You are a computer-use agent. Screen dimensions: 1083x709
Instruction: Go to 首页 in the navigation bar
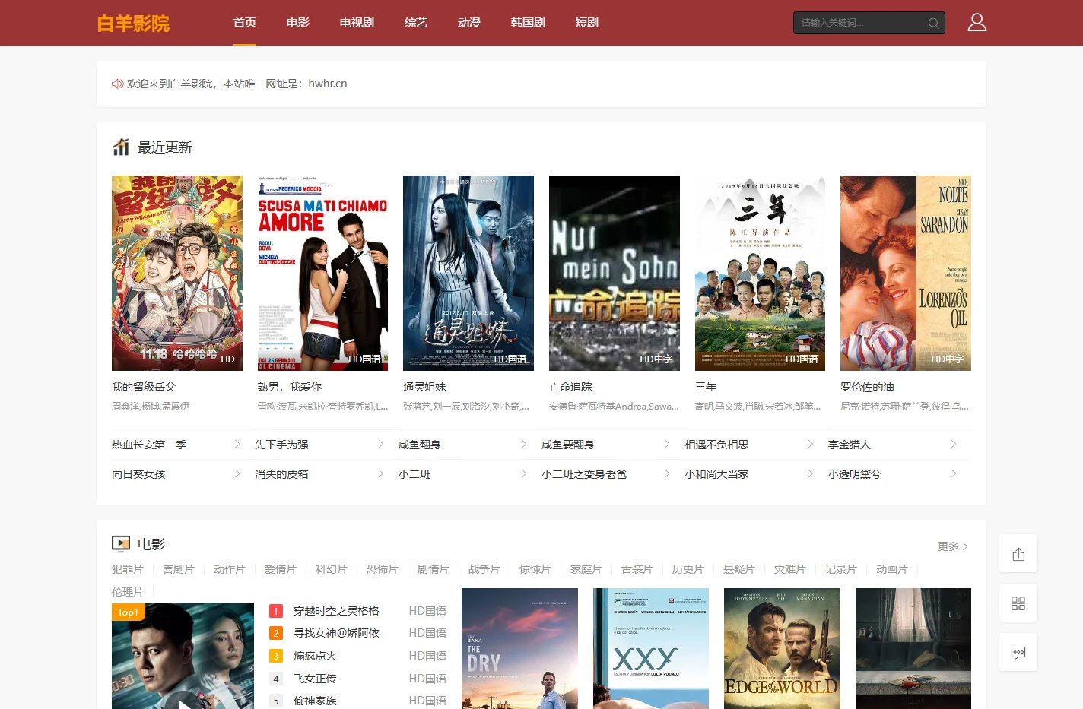[x=245, y=23]
